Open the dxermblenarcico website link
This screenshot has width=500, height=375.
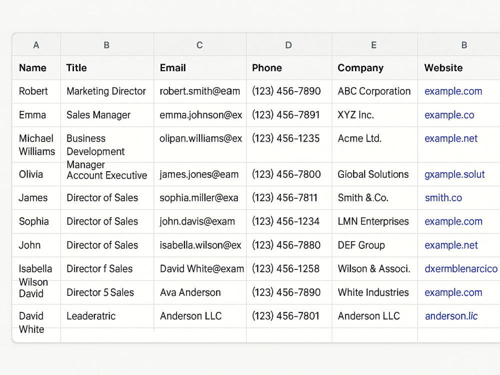(461, 269)
